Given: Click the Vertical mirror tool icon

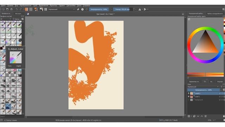Looking at the screenshot, I should [145, 10].
